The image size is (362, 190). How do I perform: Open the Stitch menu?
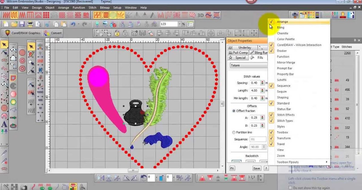[x=93, y=8]
